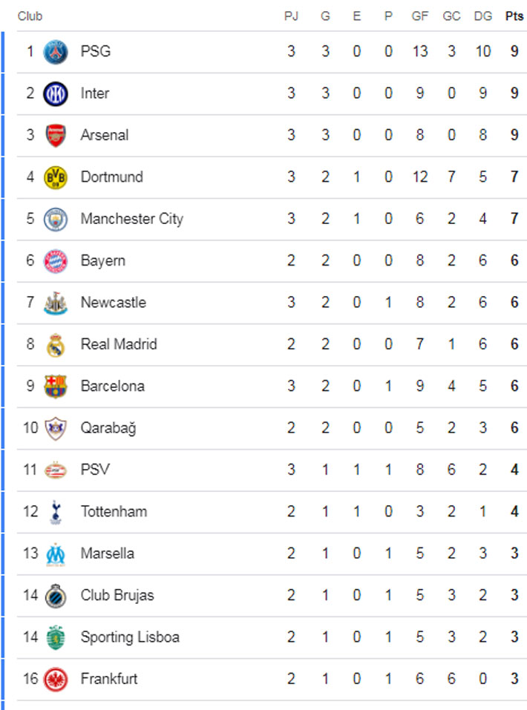The height and width of the screenshot is (710, 527).
Task: Click the Sporting Lisboa team name
Action: pos(130,637)
